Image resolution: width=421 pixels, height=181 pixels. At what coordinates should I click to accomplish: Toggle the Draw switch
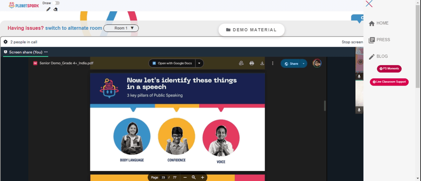click(x=56, y=3)
